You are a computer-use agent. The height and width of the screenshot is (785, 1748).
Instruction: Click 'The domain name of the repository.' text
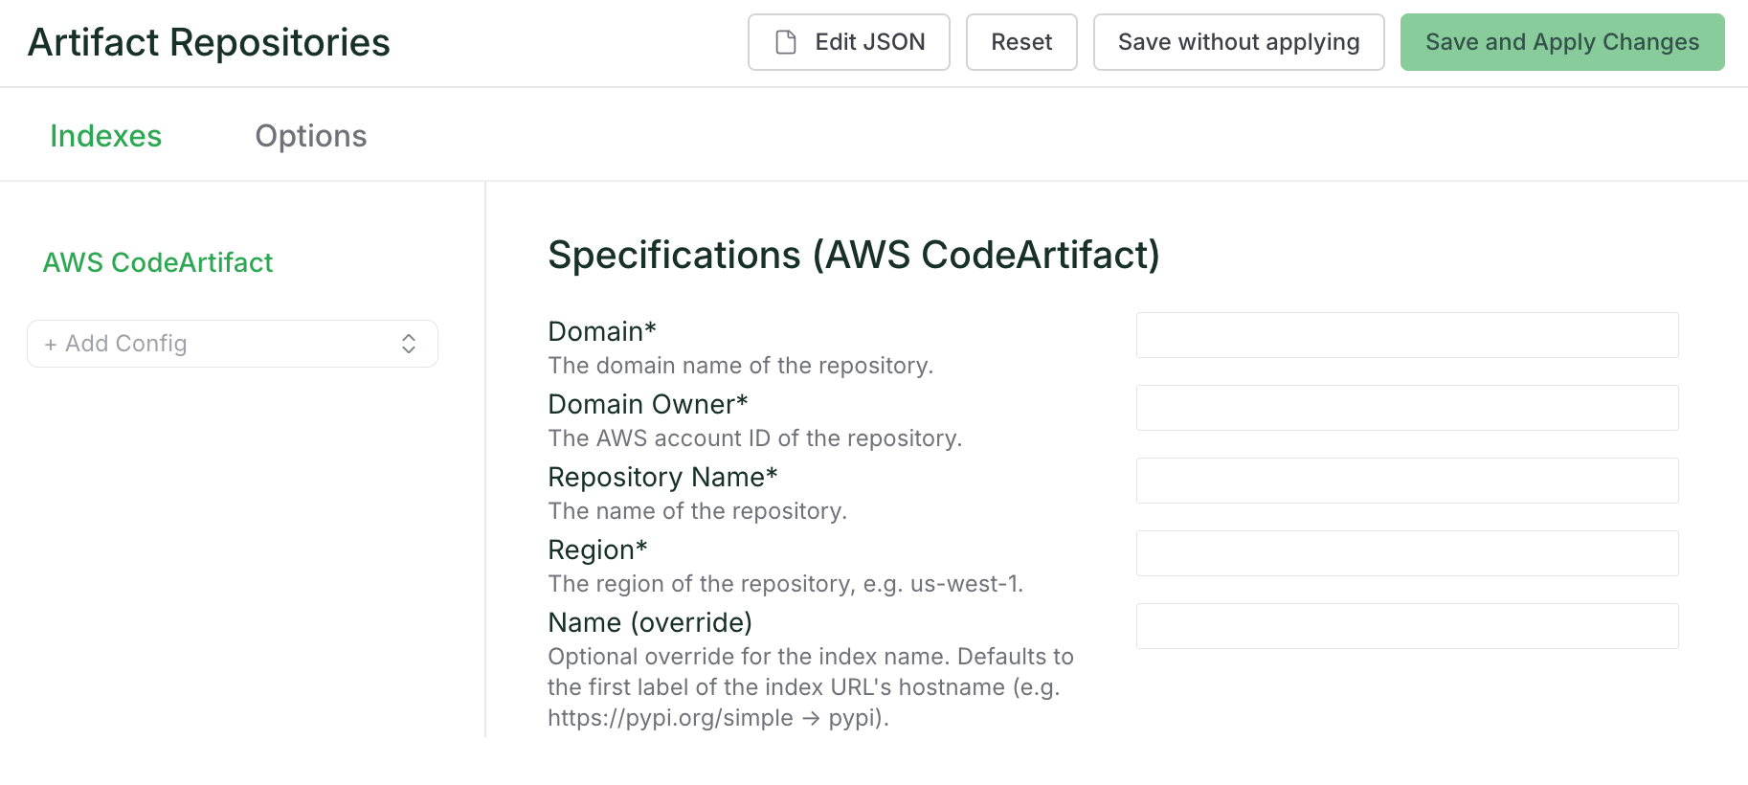coord(740,366)
